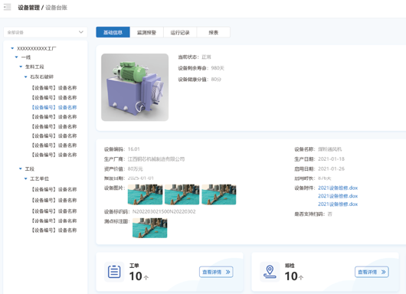The height and width of the screenshot is (294, 406).
Task: Click the 巡检 count 10
Action: tap(291, 276)
